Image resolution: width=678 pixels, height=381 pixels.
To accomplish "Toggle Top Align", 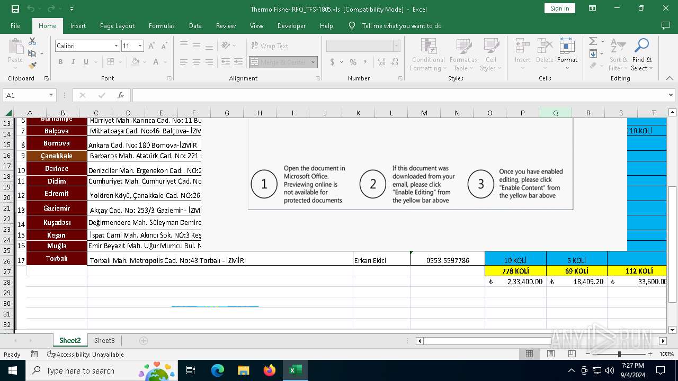I will coord(184,46).
